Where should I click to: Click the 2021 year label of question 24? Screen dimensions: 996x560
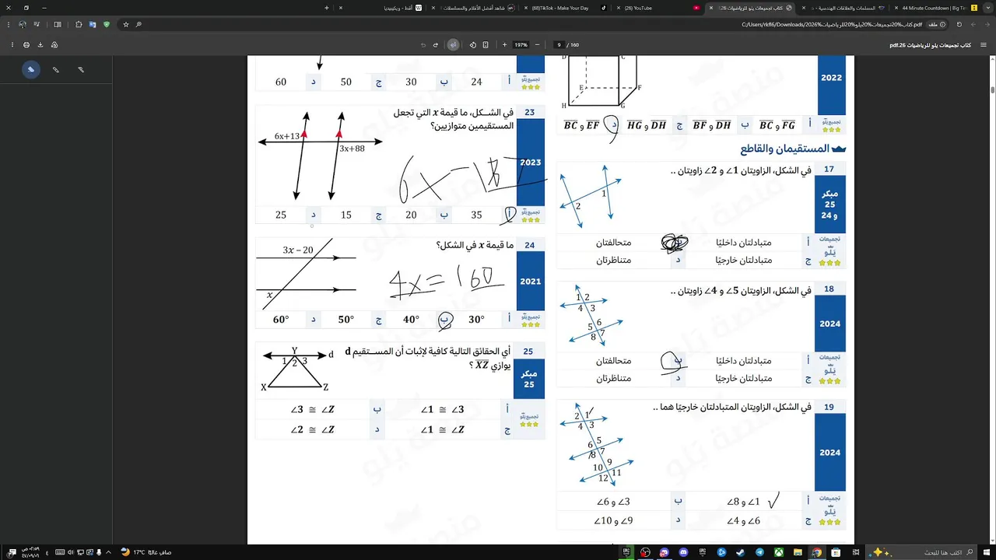tap(530, 282)
